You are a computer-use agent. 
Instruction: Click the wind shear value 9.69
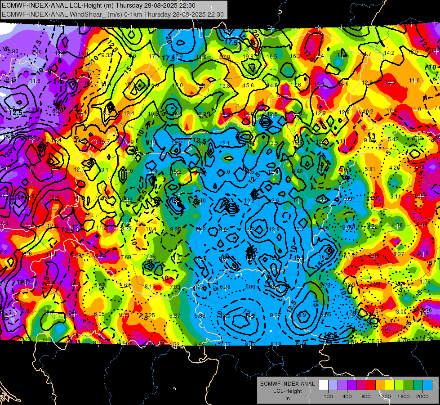click(101, 256)
